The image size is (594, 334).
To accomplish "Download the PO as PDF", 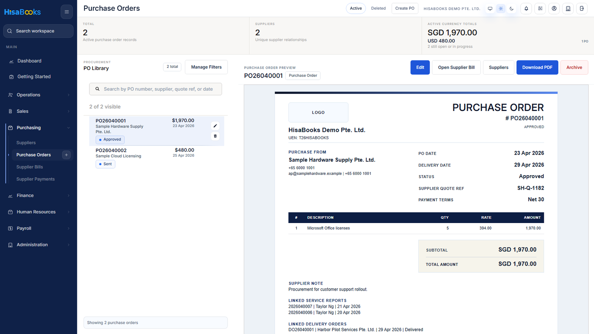I will [537, 68].
